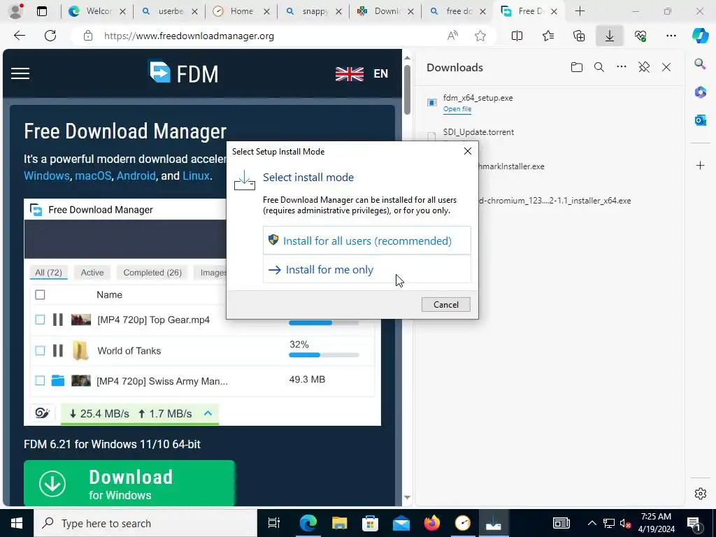
Task: Click the World of Tanks progress bar
Action: (324, 355)
